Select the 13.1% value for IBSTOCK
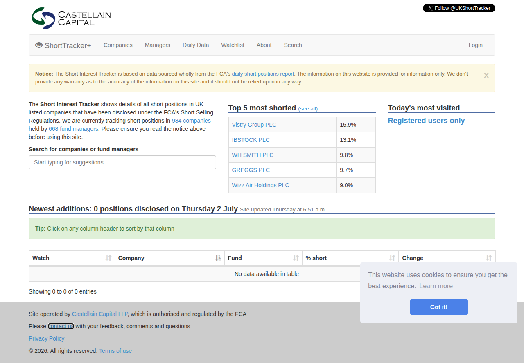This screenshot has height=363, width=524. [x=348, y=140]
